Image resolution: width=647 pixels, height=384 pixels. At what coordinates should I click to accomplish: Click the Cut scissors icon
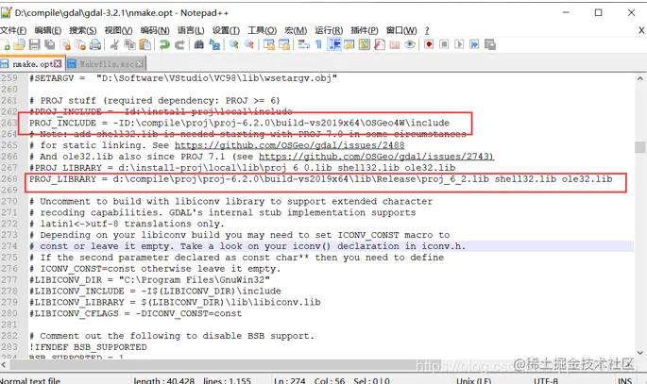click(x=114, y=44)
